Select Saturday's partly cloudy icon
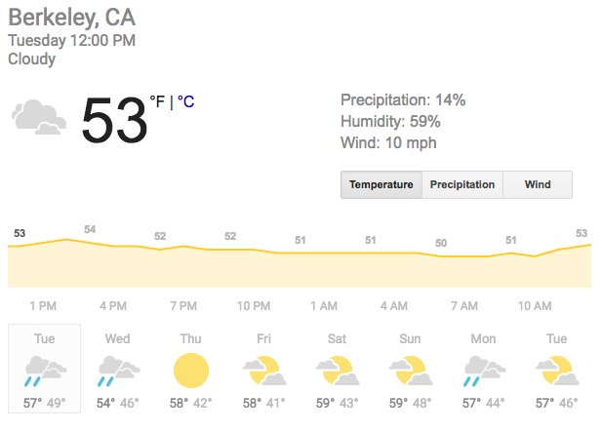Image resolution: width=602 pixels, height=431 pixels. coord(337,371)
